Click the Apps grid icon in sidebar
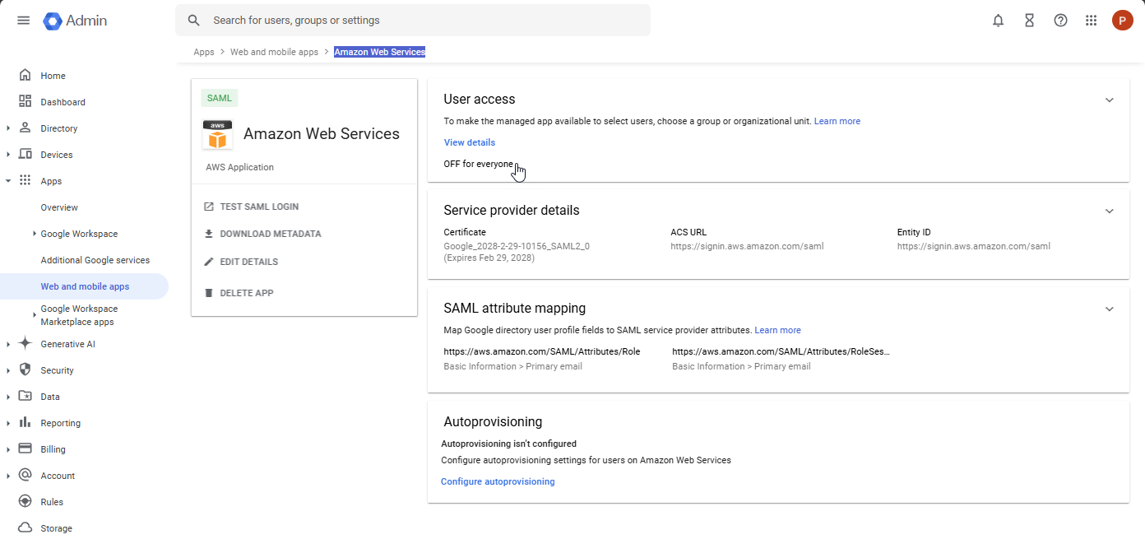This screenshot has height=539, width=1145. click(x=25, y=180)
